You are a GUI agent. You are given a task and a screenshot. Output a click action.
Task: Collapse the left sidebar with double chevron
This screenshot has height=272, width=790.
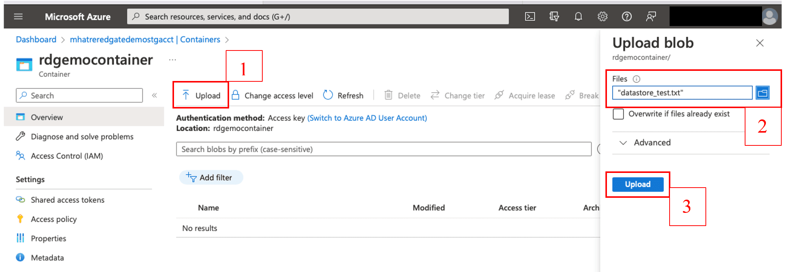click(x=154, y=95)
